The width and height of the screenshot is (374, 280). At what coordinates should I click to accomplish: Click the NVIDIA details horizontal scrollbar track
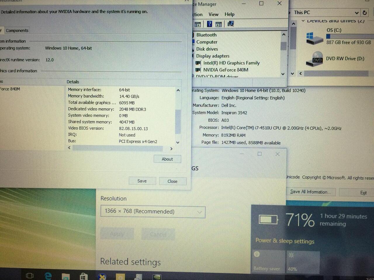point(118,148)
